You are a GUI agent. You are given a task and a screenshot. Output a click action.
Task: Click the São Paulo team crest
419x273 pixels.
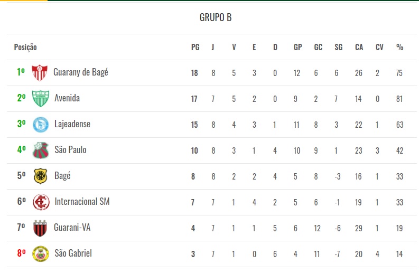pyautogui.click(x=40, y=150)
